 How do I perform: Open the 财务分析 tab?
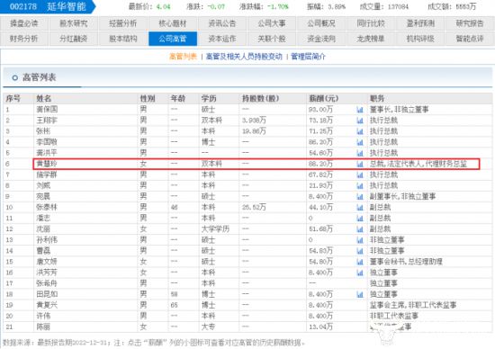(x=24, y=39)
